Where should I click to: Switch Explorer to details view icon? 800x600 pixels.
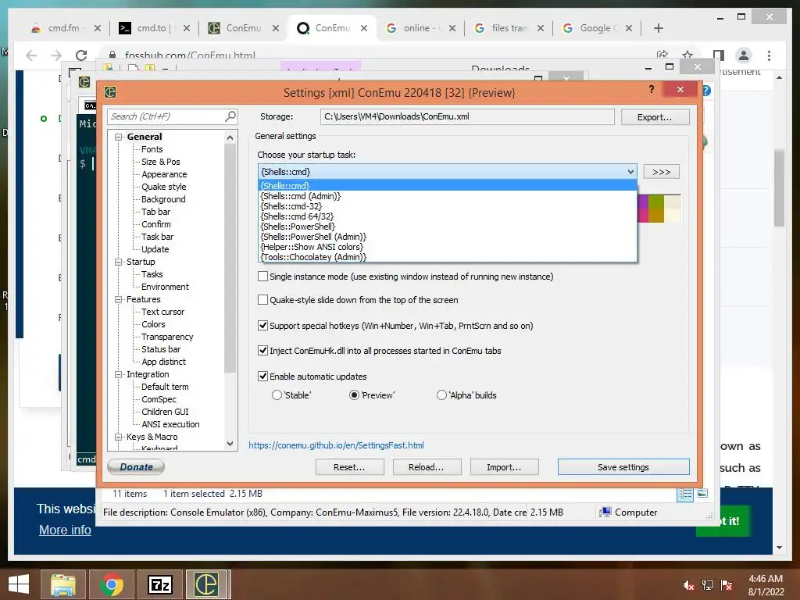[685, 494]
